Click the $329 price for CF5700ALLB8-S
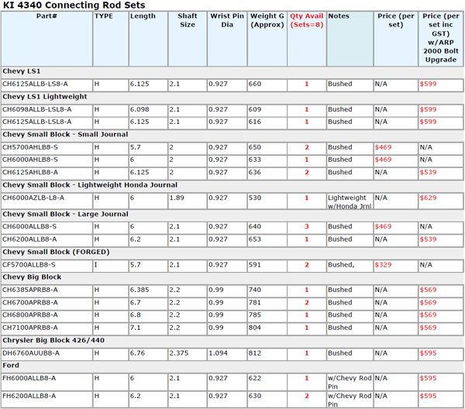Viewport: 465px width, 409px height. tap(383, 265)
